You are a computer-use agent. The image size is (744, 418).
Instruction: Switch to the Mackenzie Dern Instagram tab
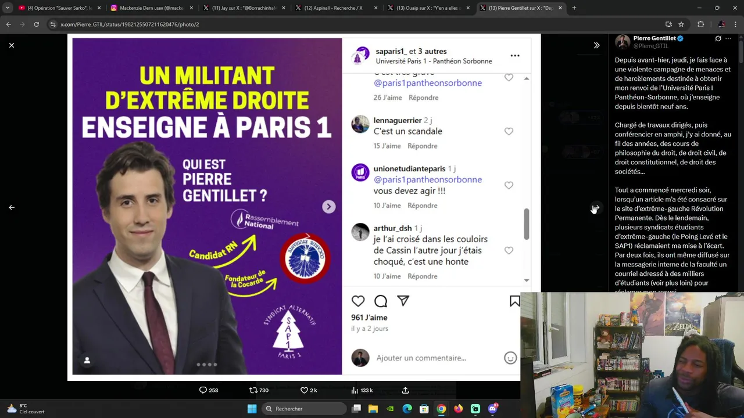151,8
